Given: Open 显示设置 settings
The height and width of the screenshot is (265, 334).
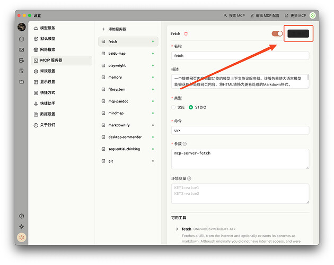Looking at the screenshot, I should click(62, 82).
